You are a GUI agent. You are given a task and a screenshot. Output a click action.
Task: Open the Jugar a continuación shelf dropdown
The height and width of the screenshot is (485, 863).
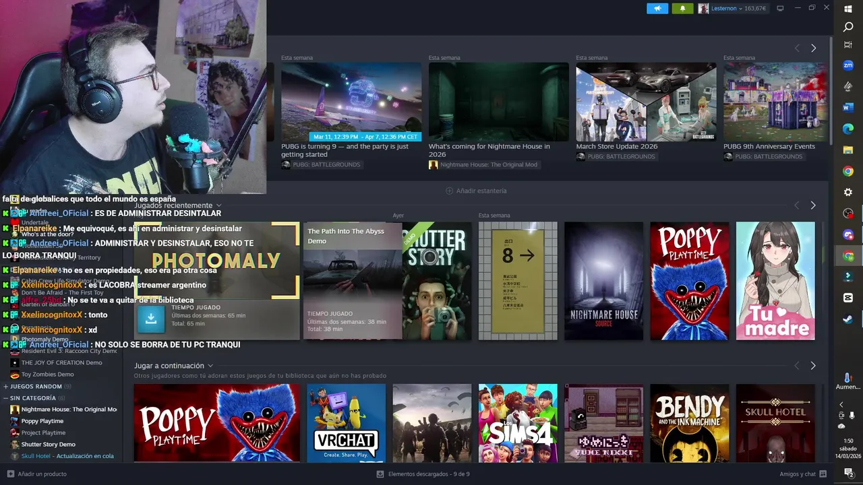[x=210, y=366]
